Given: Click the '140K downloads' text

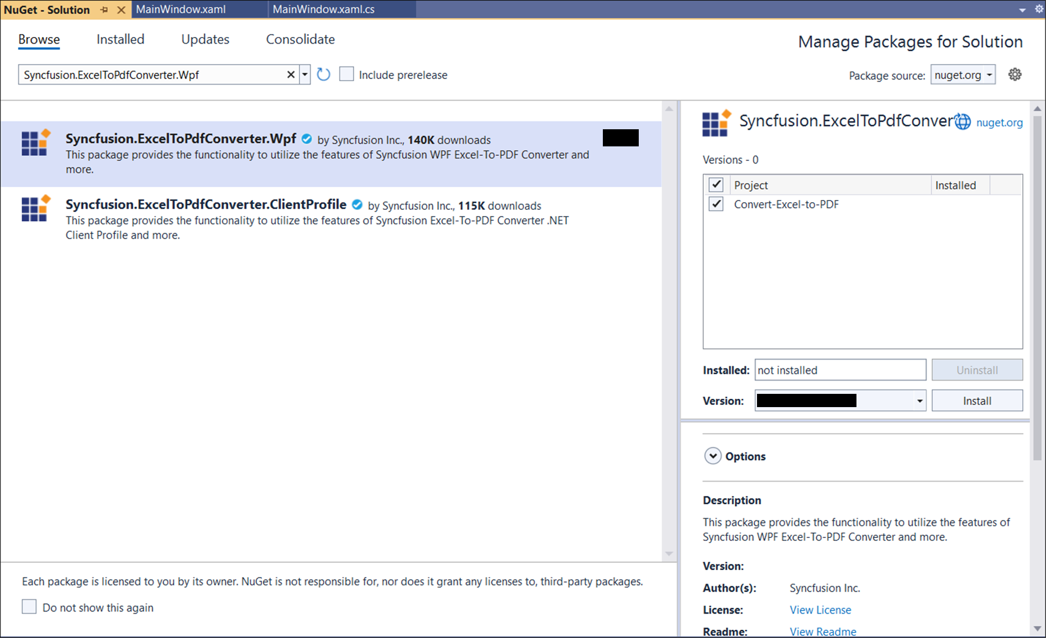Looking at the screenshot, I should click(449, 140).
